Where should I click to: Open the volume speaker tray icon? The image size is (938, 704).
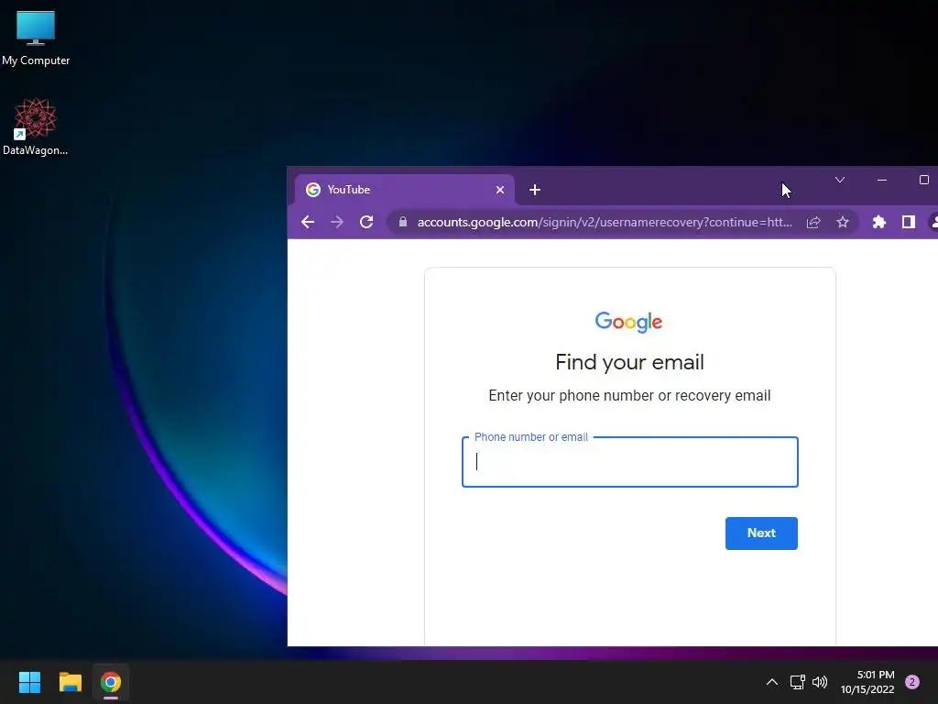coord(820,682)
